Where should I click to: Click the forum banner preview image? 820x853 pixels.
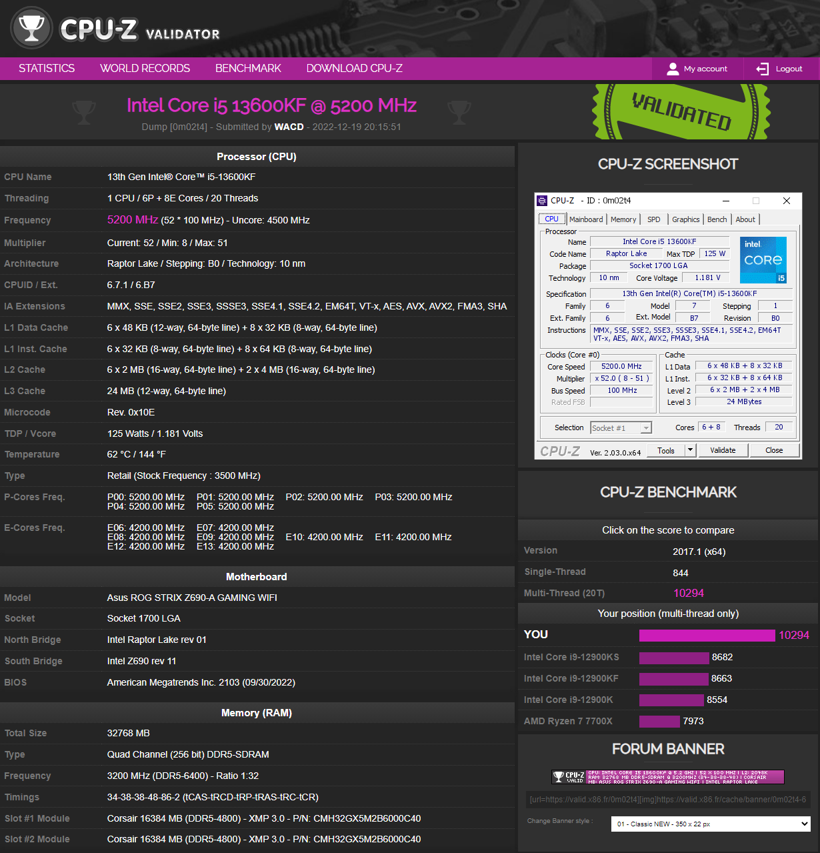(x=668, y=777)
